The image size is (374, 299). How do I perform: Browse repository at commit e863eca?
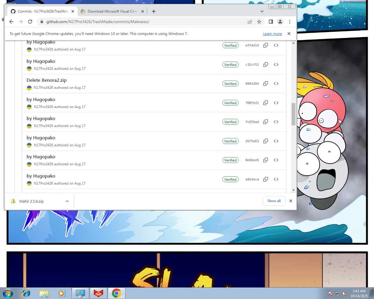click(276, 179)
